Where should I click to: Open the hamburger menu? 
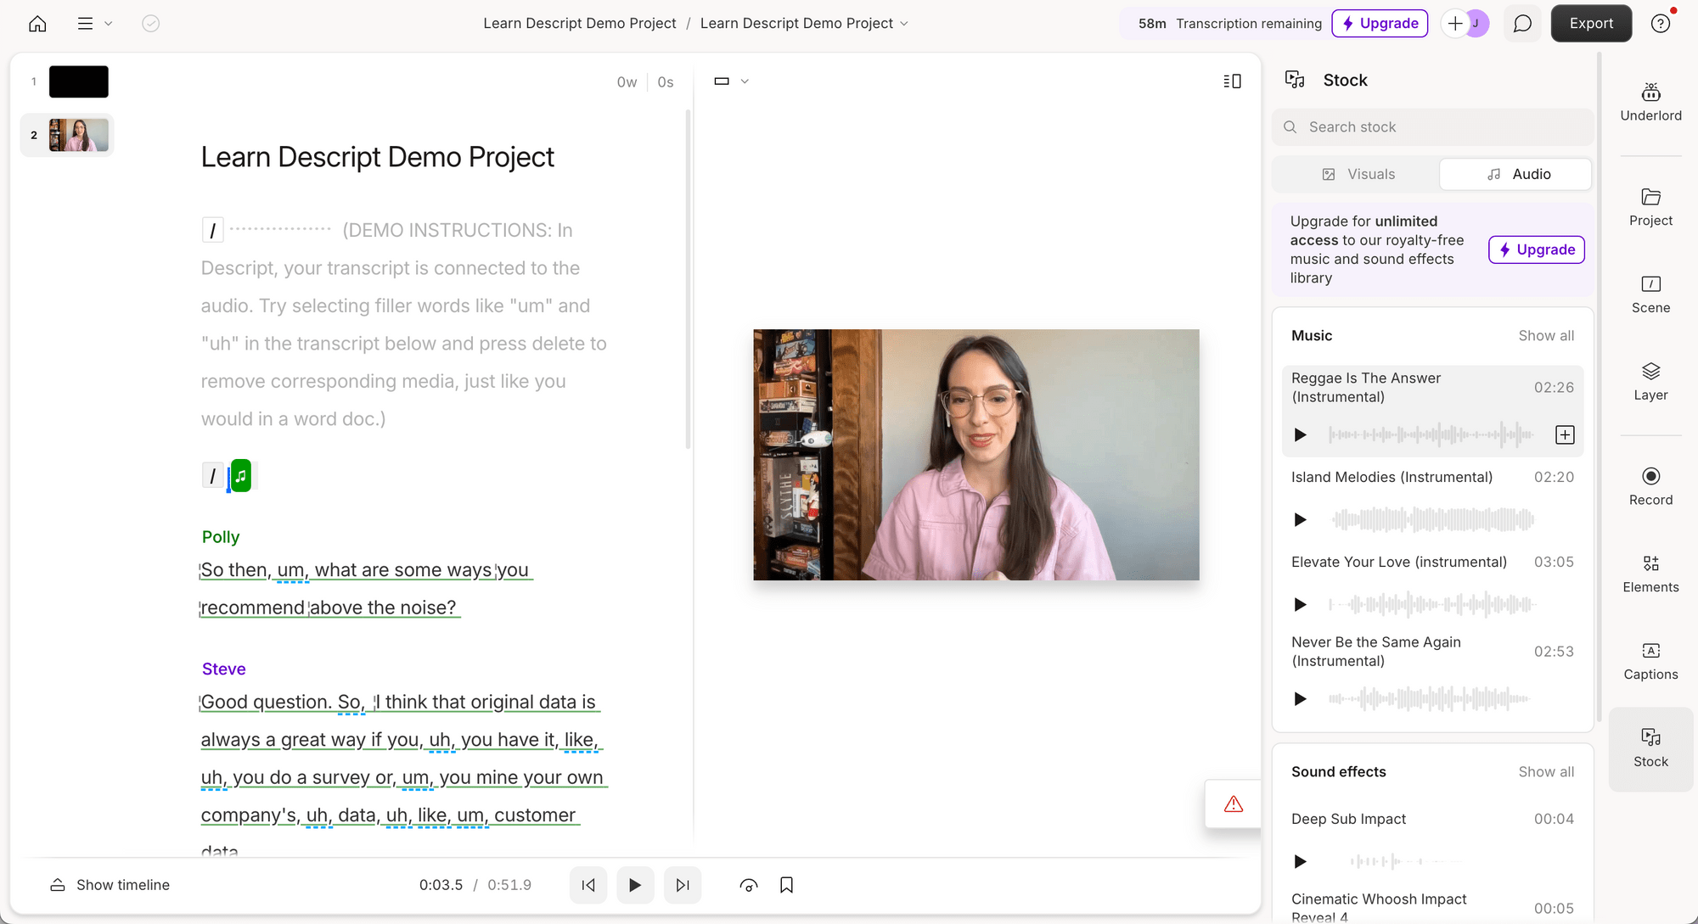point(85,24)
